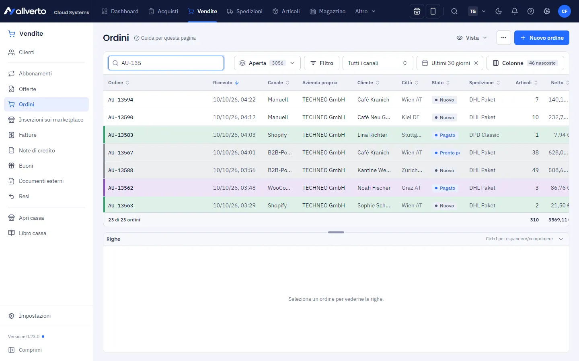
Task: Open the mobile device icon in header
Action: pos(433,11)
